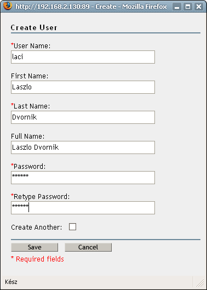Focus the Password input field

click(83, 178)
